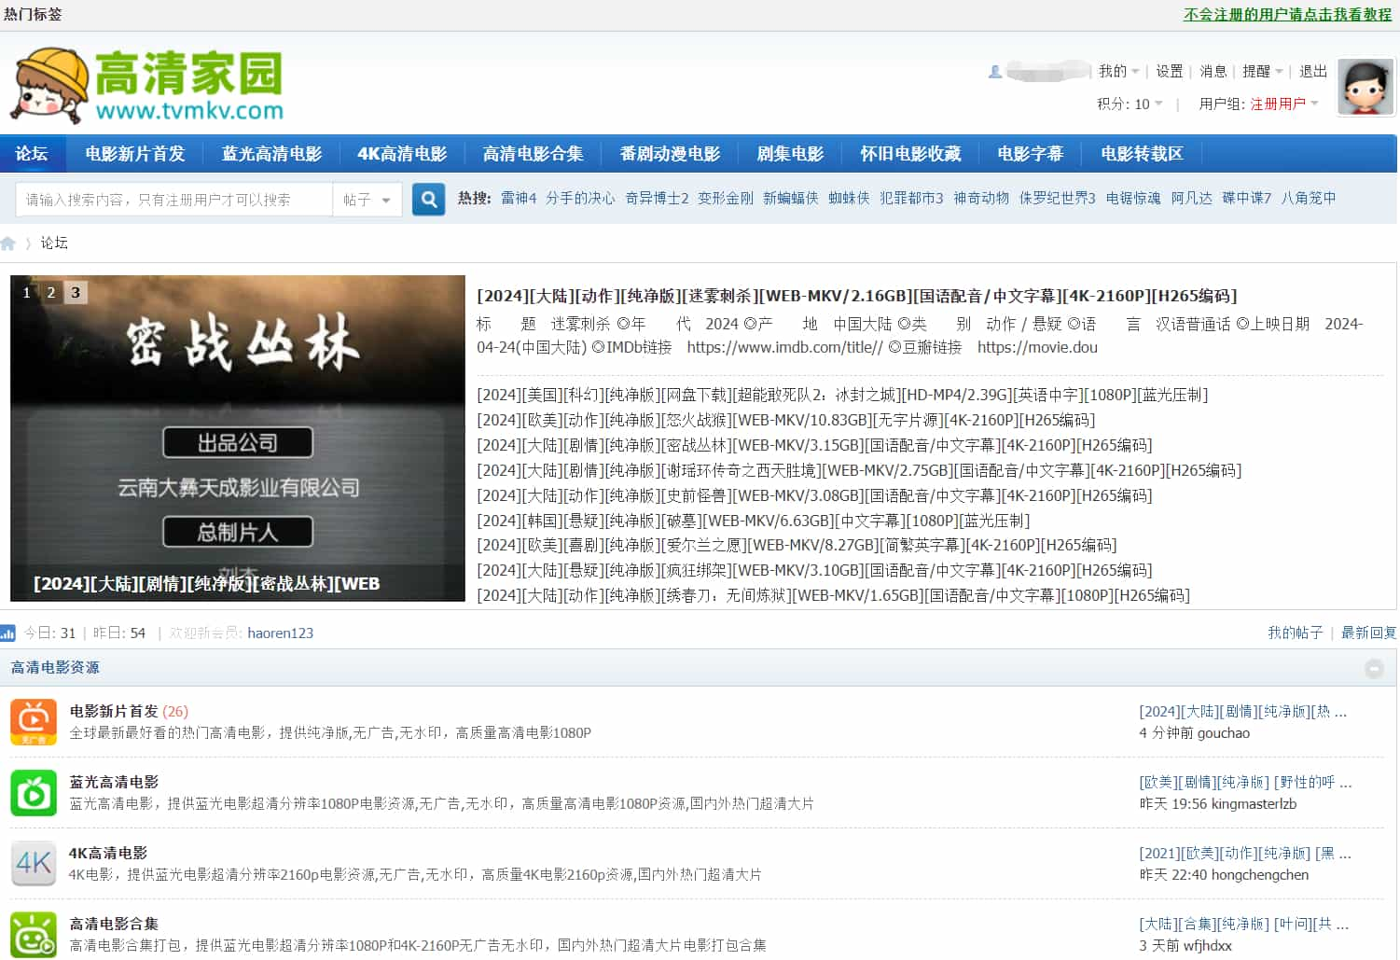Viewport: 1400px width, 960px height.
Task: Expand the 提醒 dropdown
Action: (1263, 71)
